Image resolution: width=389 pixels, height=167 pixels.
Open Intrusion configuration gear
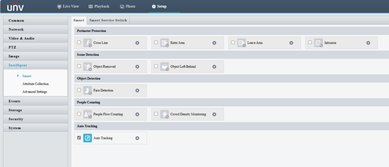368,43
